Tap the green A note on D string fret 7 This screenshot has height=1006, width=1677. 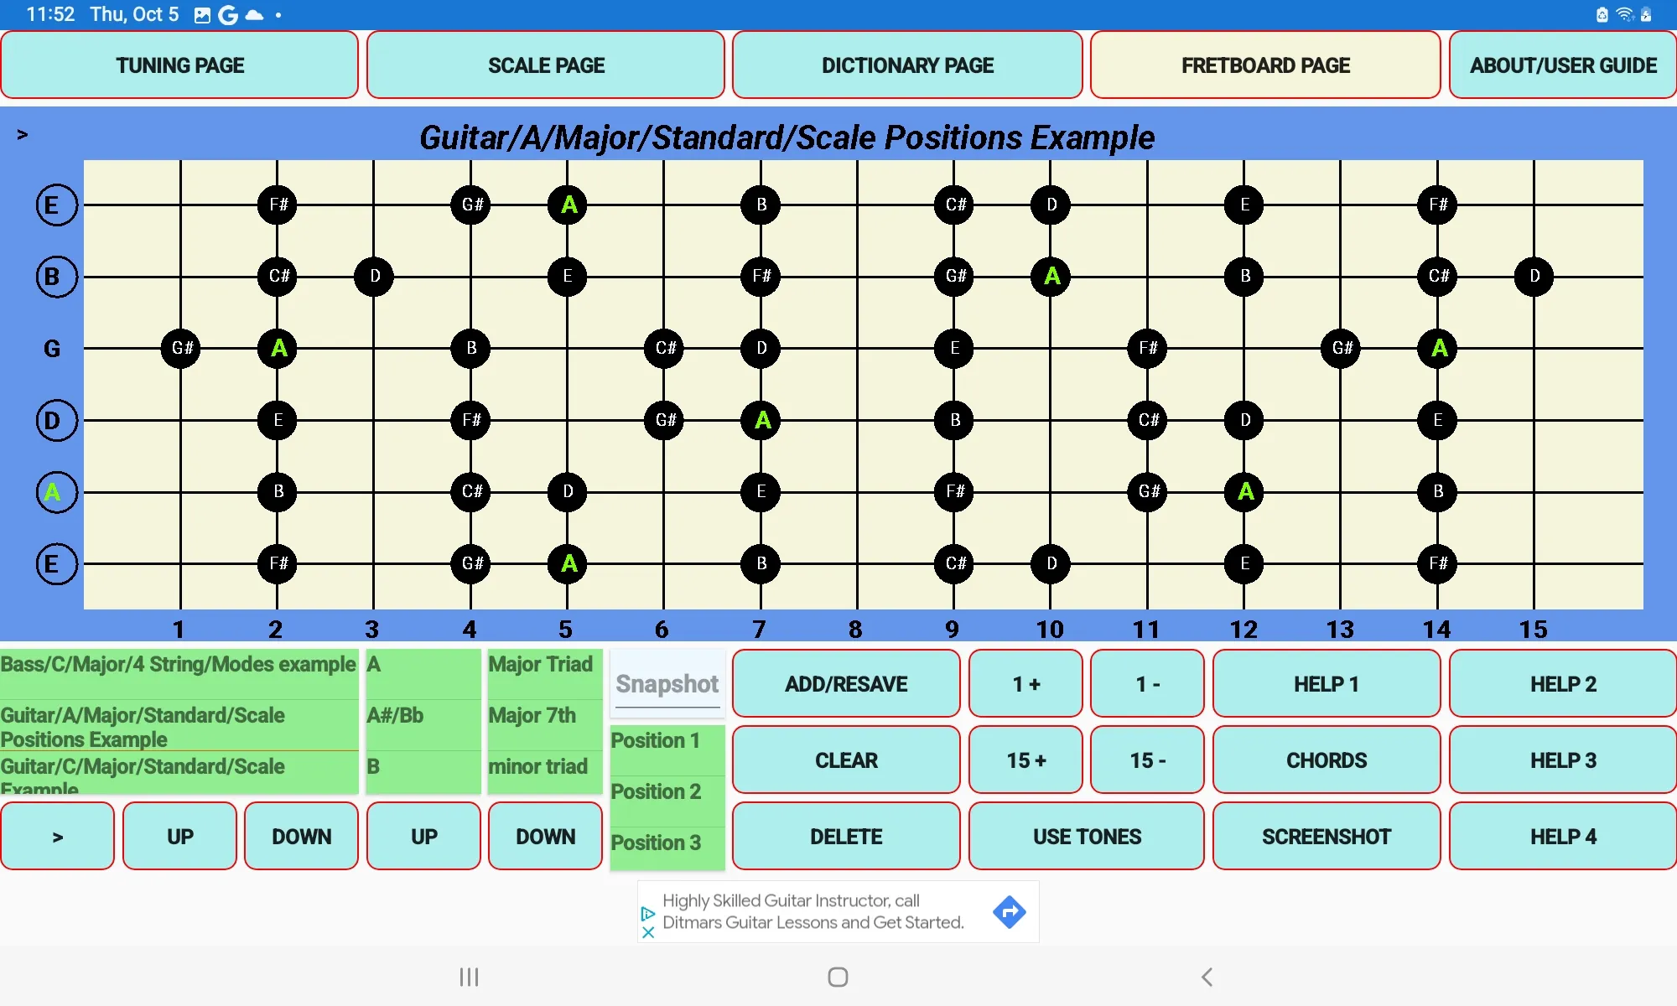pyautogui.click(x=761, y=419)
